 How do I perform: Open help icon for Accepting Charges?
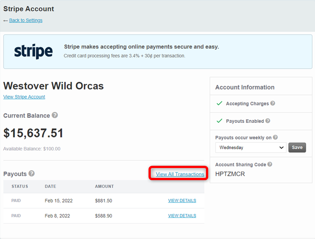point(273,103)
